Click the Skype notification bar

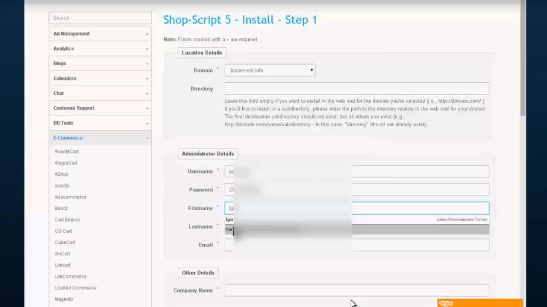pos(480,303)
